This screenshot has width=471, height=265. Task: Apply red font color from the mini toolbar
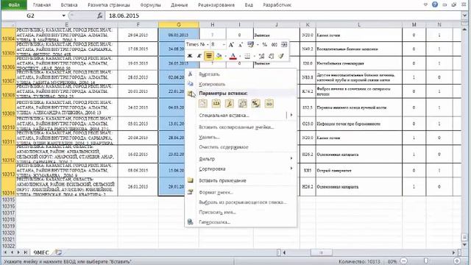click(x=233, y=56)
